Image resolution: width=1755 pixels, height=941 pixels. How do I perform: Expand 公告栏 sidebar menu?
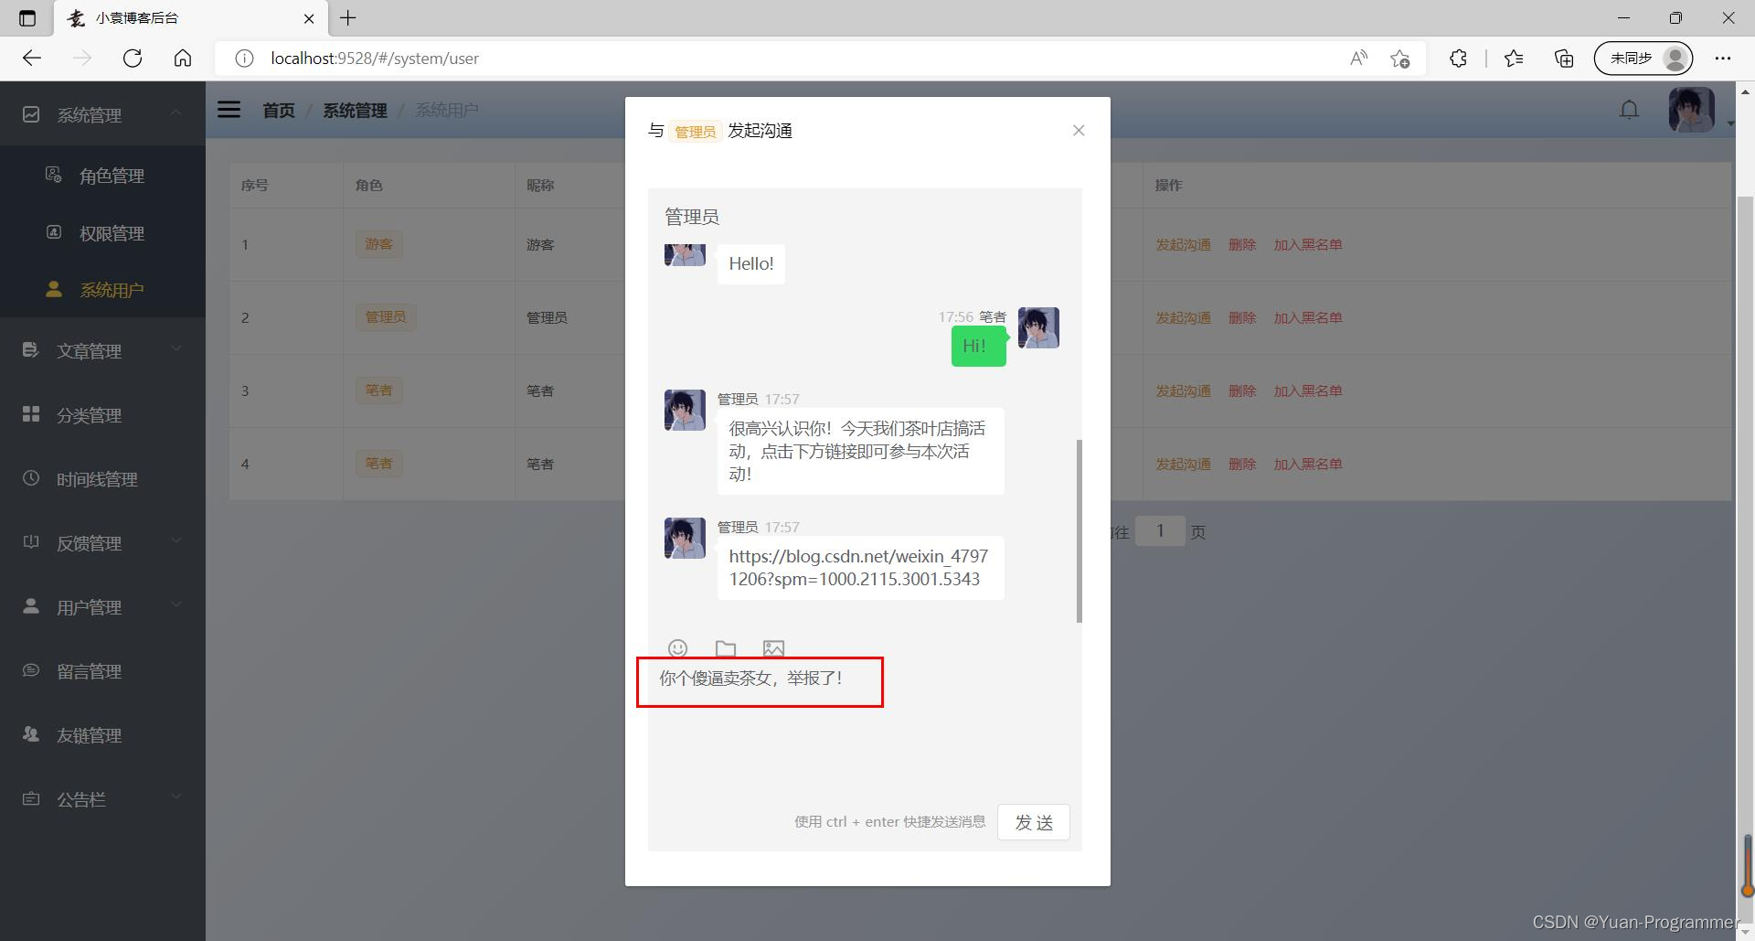pos(102,799)
